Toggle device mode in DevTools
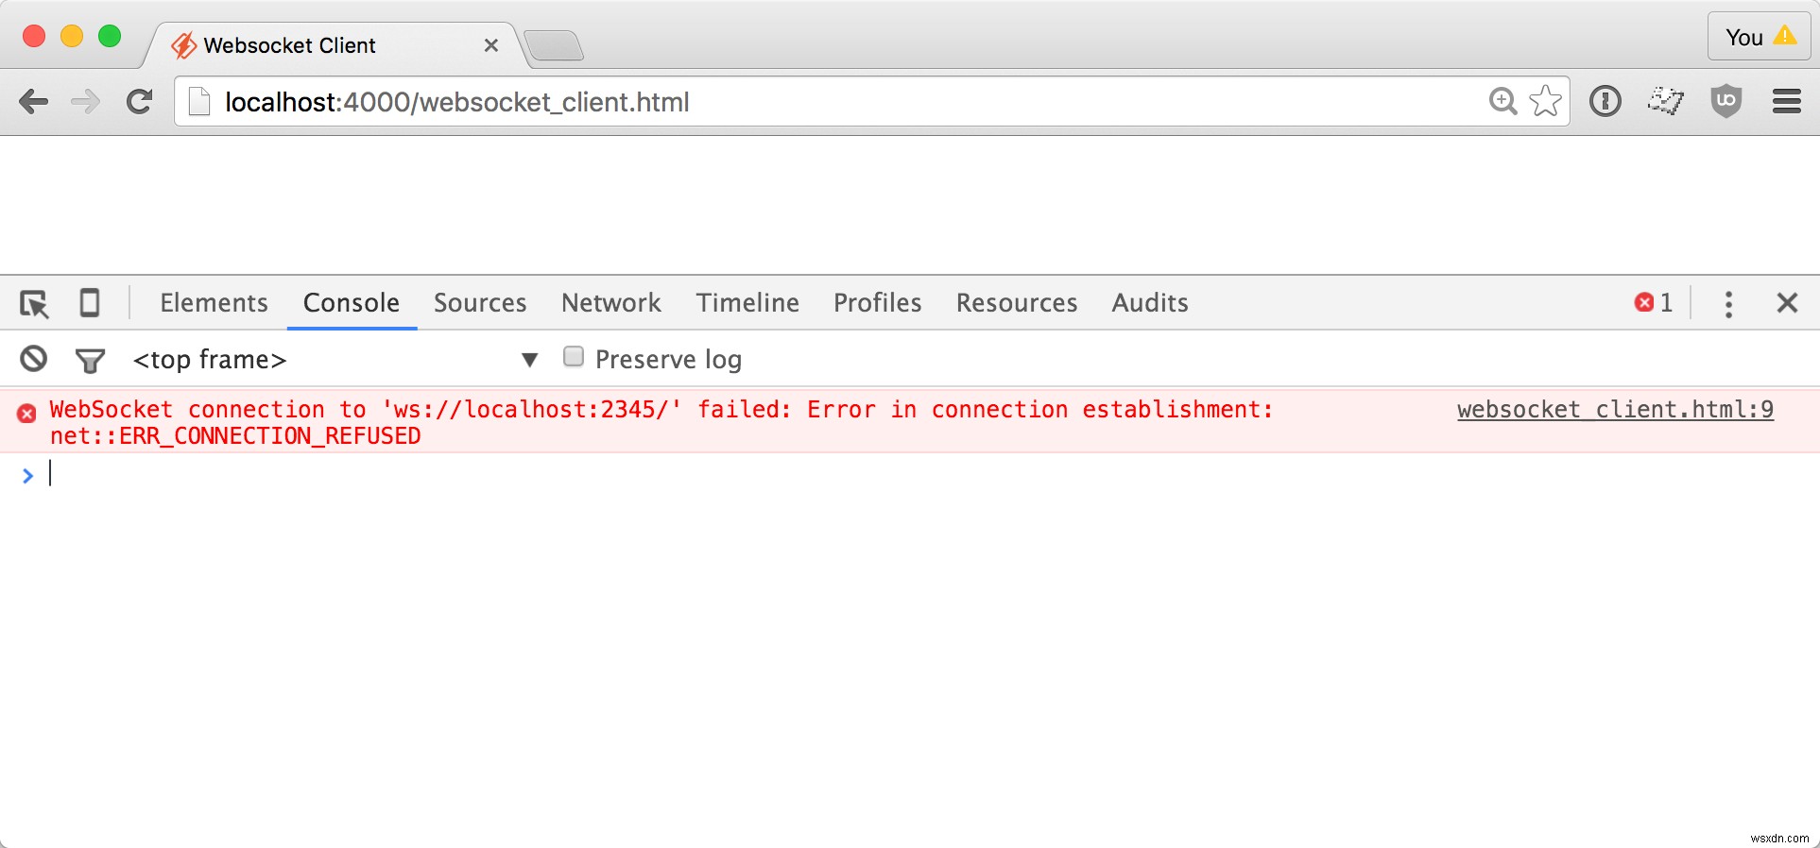This screenshot has height=848, width=1820. tap(89, 303)
